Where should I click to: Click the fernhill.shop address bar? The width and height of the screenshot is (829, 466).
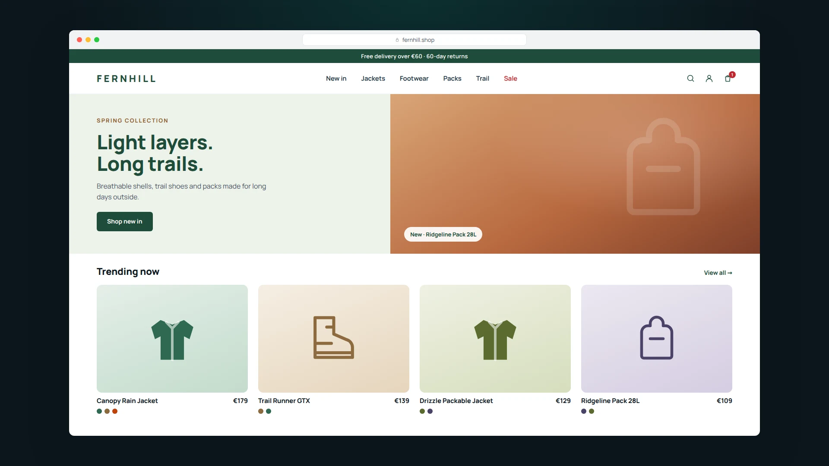[x=414, y=40]
